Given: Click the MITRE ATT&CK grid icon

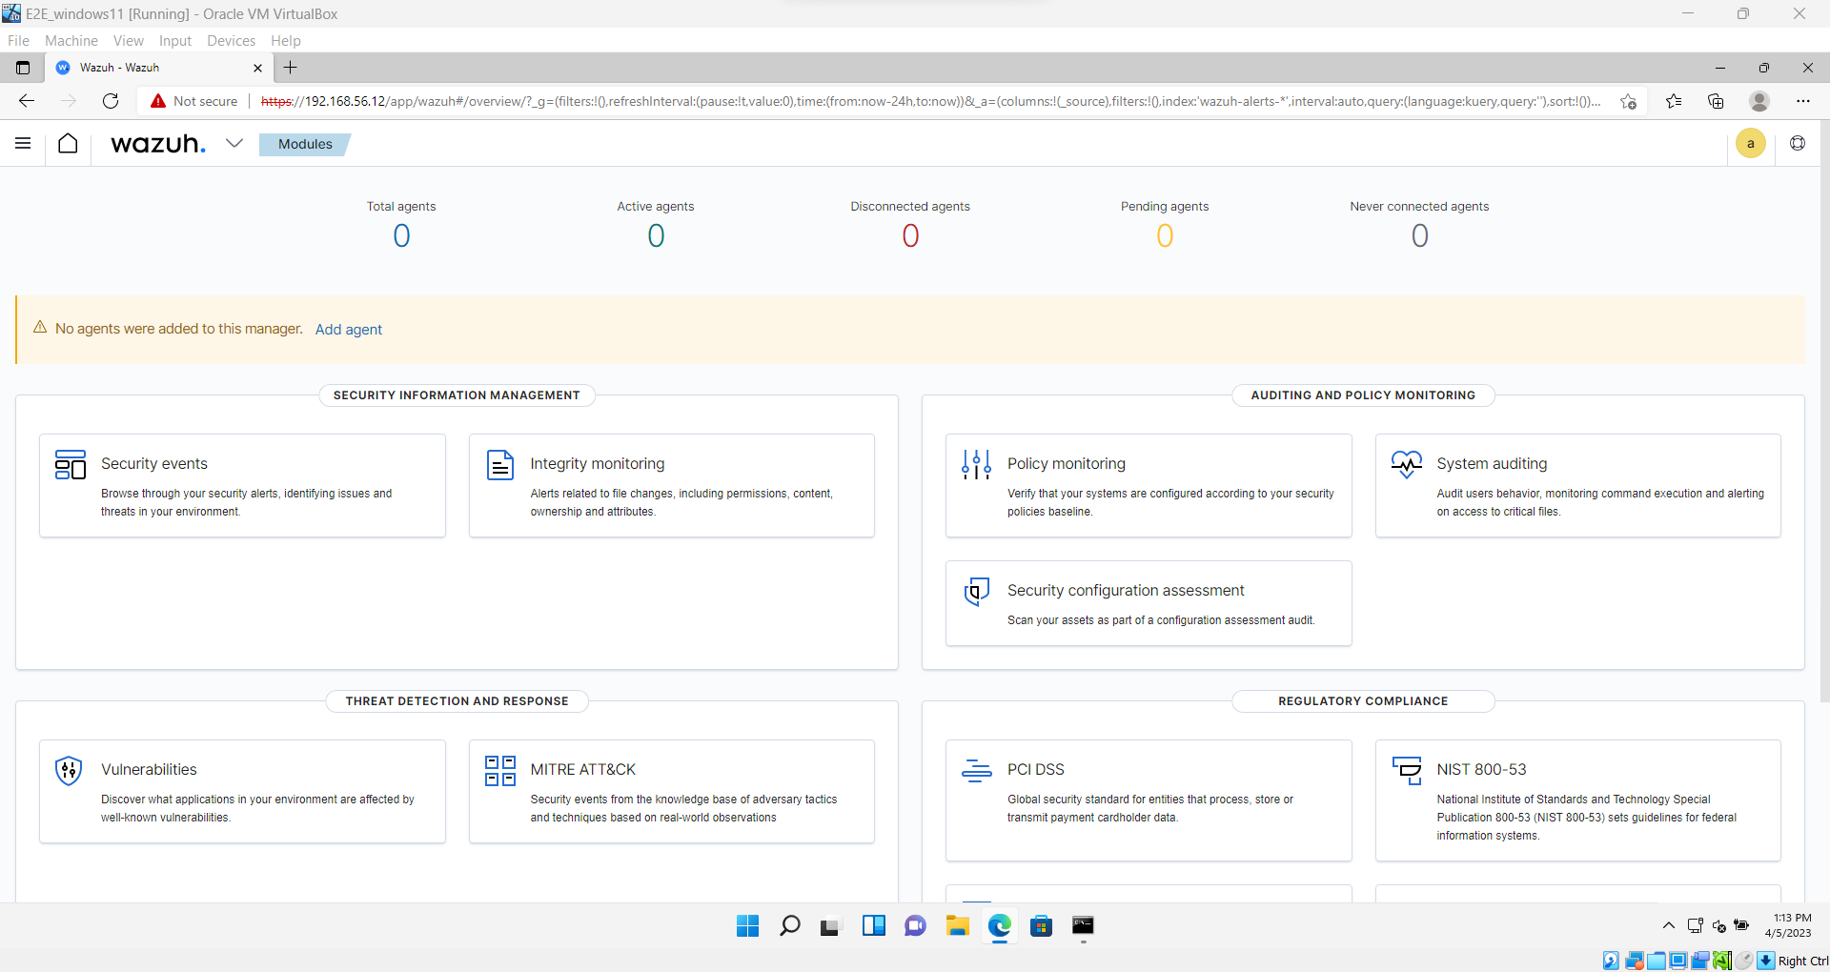Looking at the screenshot, I should [x=499, y=772].
